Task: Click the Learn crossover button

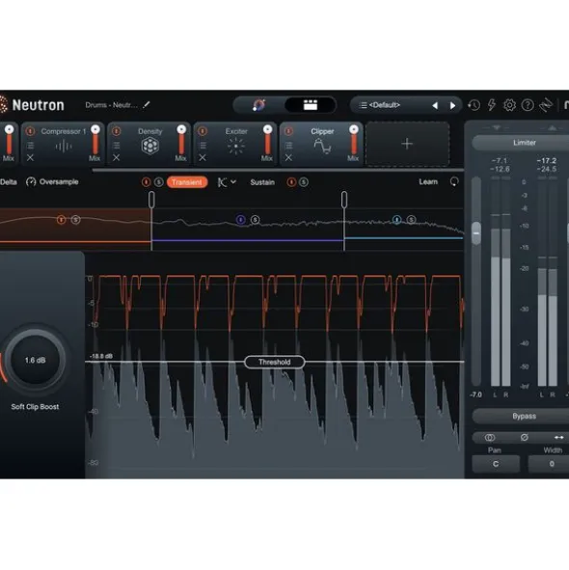Action: pyautogui.click(x=428, y=181)
